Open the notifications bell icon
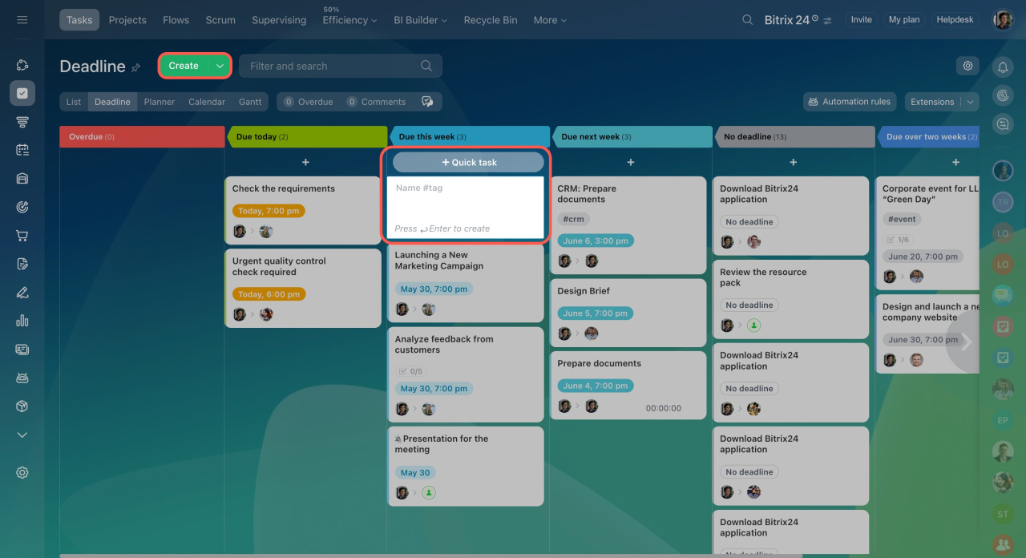Image resolution: width=1026 pixels, height=558 pixels. pos(1003,67)
